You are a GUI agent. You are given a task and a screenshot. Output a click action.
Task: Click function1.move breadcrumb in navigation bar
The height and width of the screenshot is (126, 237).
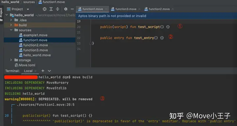click(x=52, y=2)
